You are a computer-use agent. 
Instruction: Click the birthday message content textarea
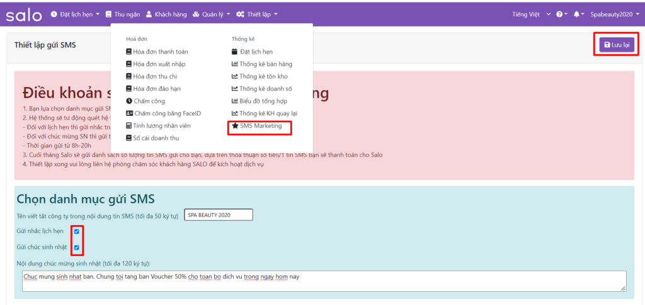[324, 281]
